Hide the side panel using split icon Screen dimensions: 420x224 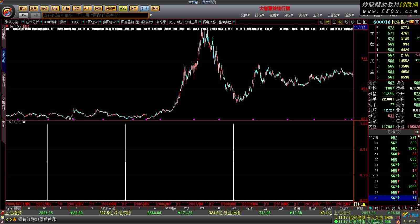(x=365, y=22)
